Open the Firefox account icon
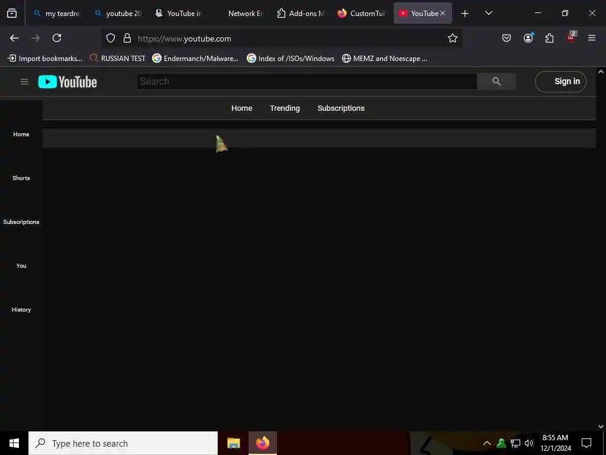Screen dimensions: 606x455 click(x=528, y=38)
